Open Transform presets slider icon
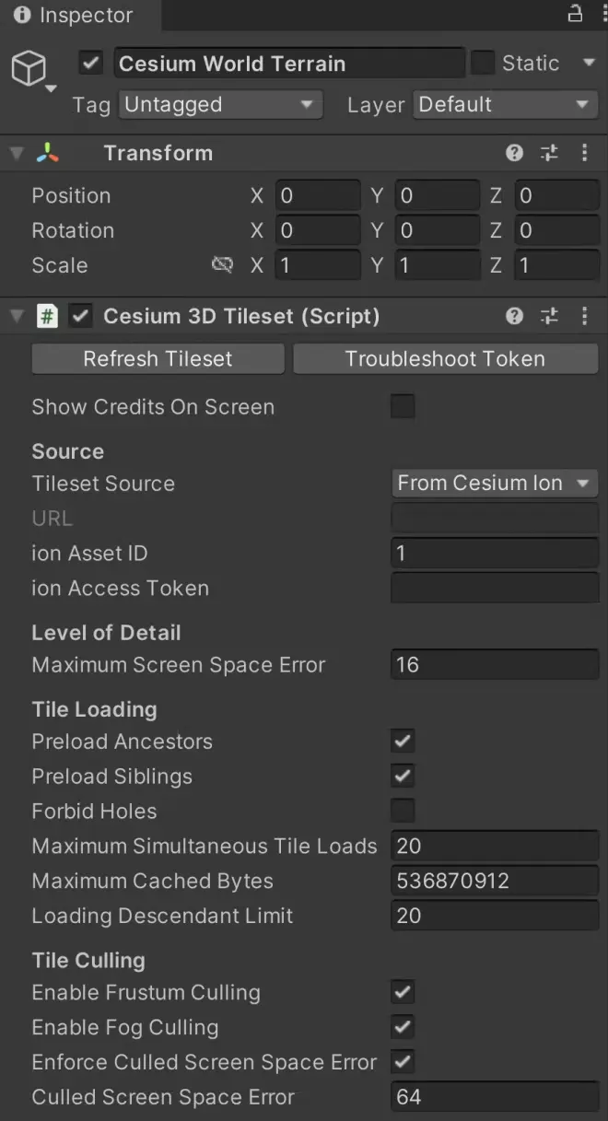The height and width of the screenshot is (1121, 608). point(550,154)
